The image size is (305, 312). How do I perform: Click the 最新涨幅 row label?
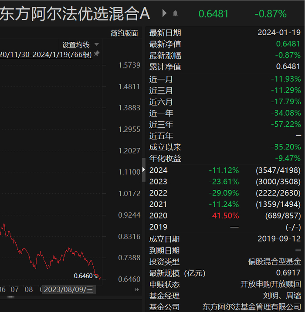click(x=165, y=56)
